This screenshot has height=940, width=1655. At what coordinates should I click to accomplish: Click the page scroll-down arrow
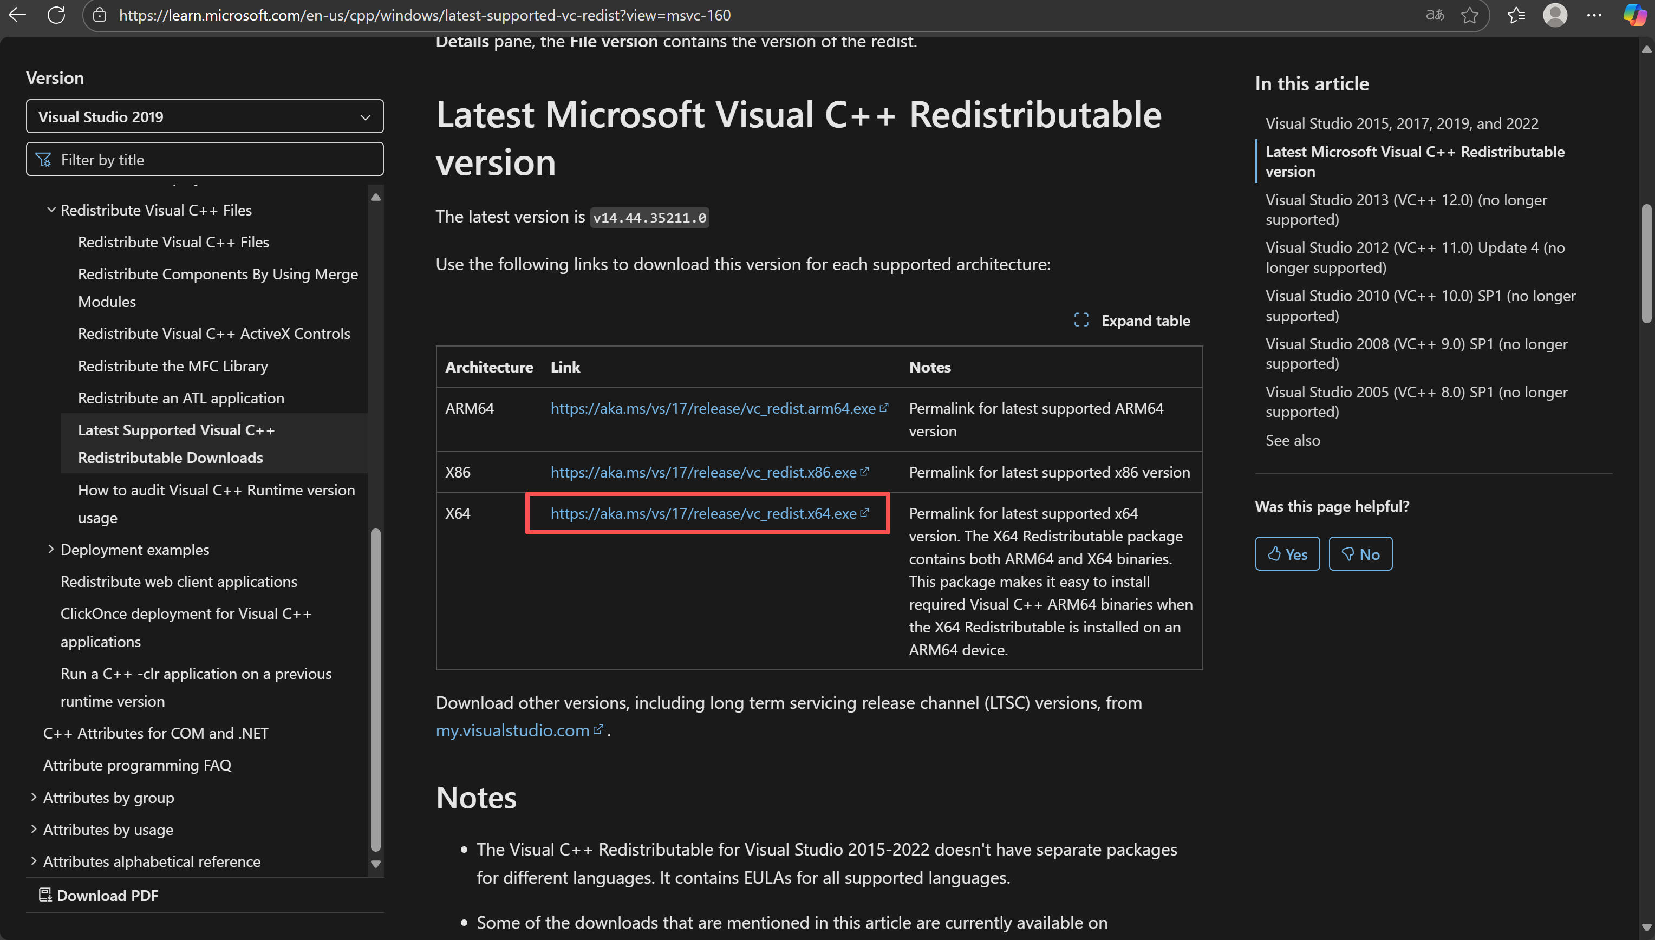click(1646, 928)
